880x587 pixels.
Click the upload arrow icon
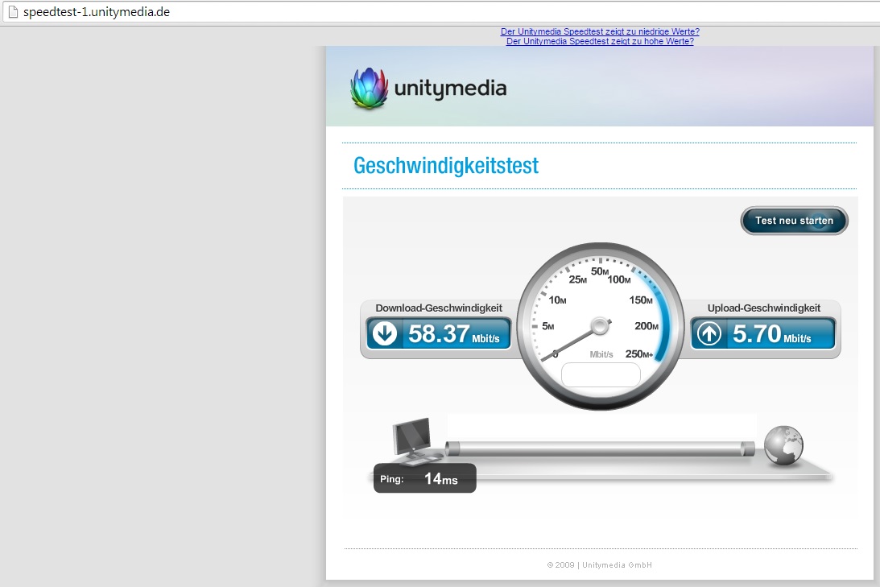pyautogui.click(x=709, y=333)
